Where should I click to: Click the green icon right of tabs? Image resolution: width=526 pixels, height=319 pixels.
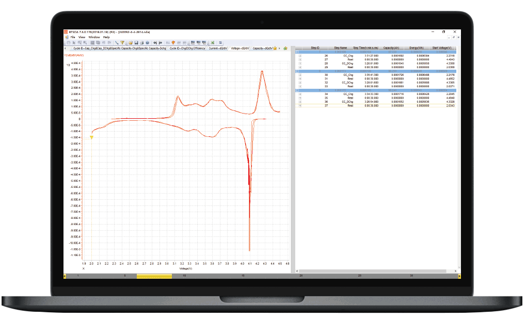[x=285, y=49]
